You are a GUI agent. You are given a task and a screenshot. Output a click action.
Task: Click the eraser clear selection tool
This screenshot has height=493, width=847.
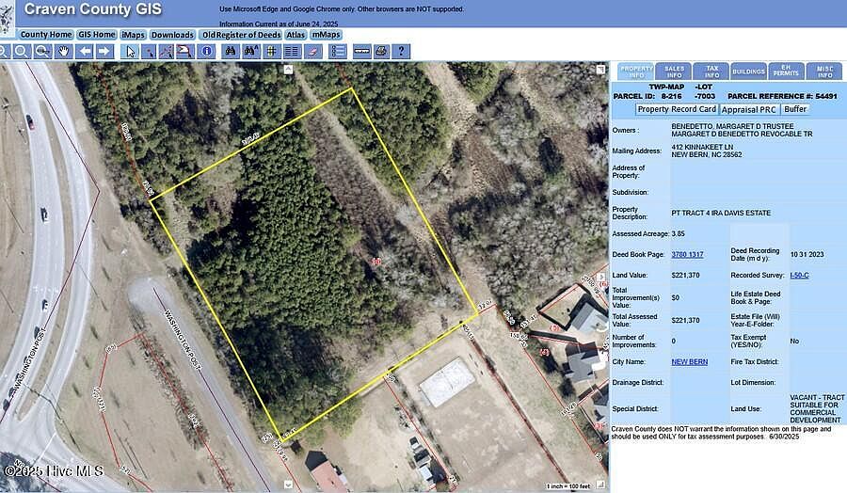(x=312, y=52)
